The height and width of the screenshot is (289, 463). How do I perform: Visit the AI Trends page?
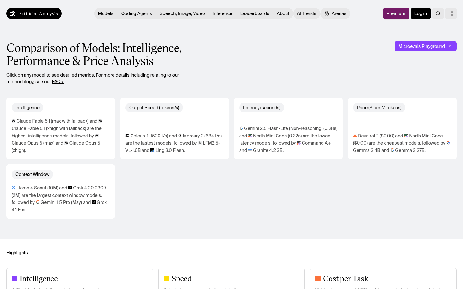coord(306,13)
